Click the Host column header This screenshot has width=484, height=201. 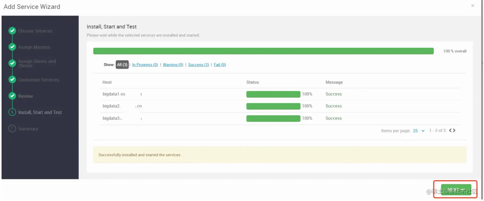(107, 82)
